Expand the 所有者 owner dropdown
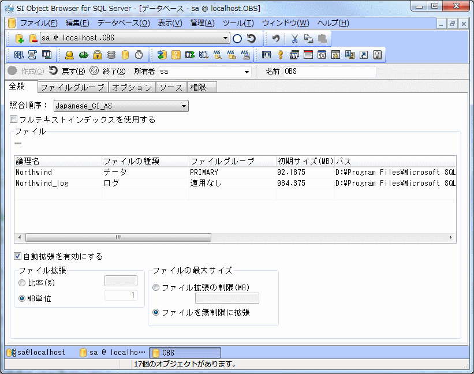The width and height of the screenshot is (474, 374). 247,72
